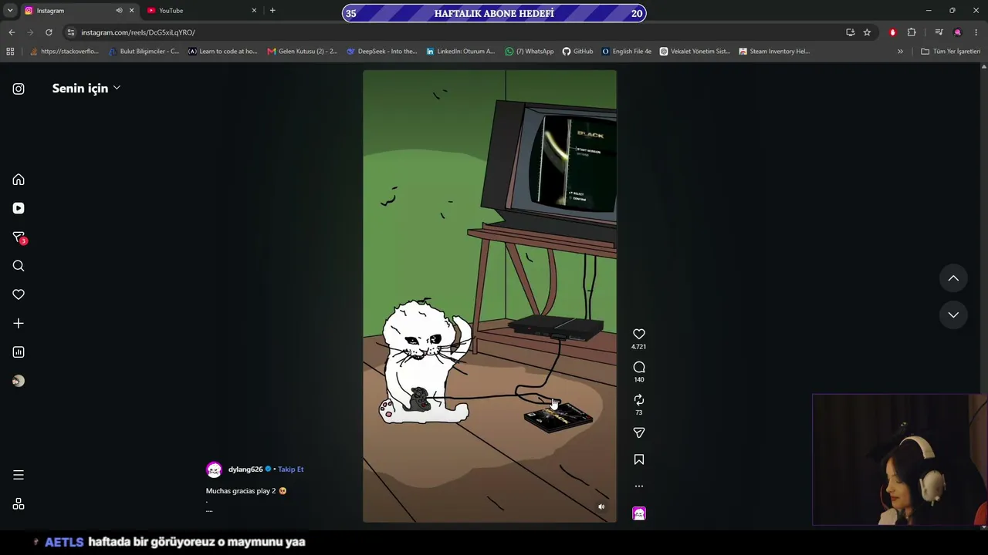Screen dimensions: 988x555
Task: Open the 'Steam Inventory Hel...' bookmark
Action: pyautogui.click(x=774, y=52)
